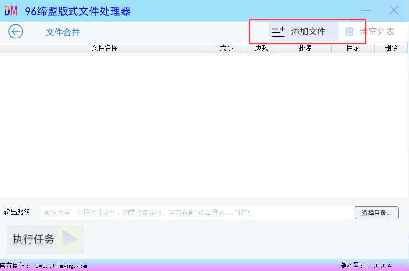Click inside the empty file list area
Viewport: 409px width, 271px height.
pyautogui.click(x=203, y=125)
